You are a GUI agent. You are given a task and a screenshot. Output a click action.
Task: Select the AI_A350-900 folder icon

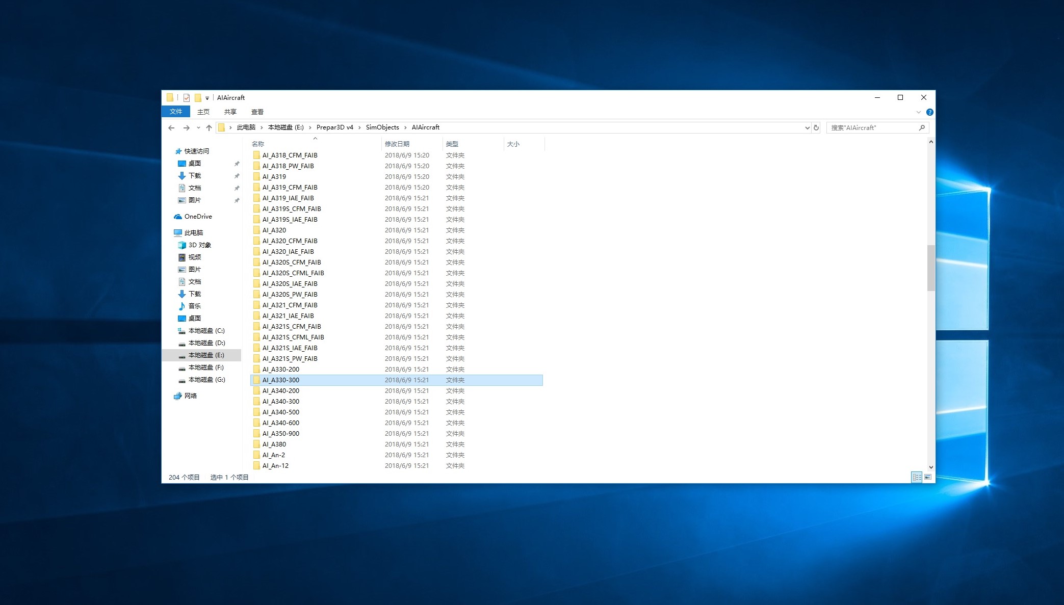coord(256,433)
